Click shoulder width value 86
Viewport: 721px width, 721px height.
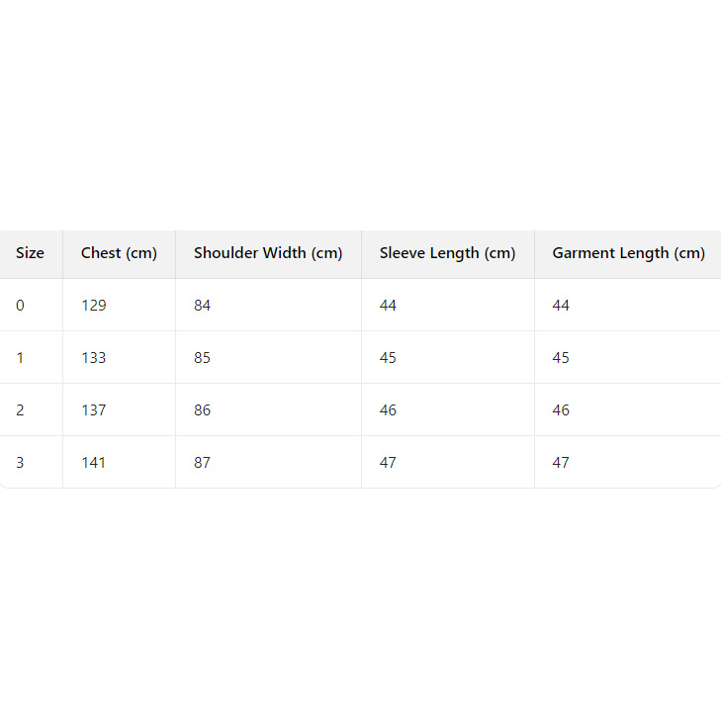pyautogui.click(x=202, y=410)
